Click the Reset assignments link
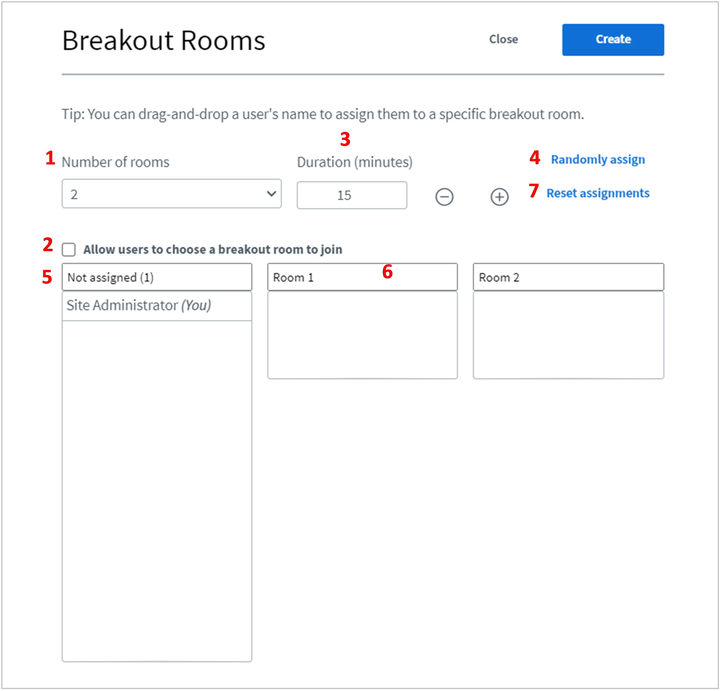This screenshot has width=720, height=691. tap(598, 193)
